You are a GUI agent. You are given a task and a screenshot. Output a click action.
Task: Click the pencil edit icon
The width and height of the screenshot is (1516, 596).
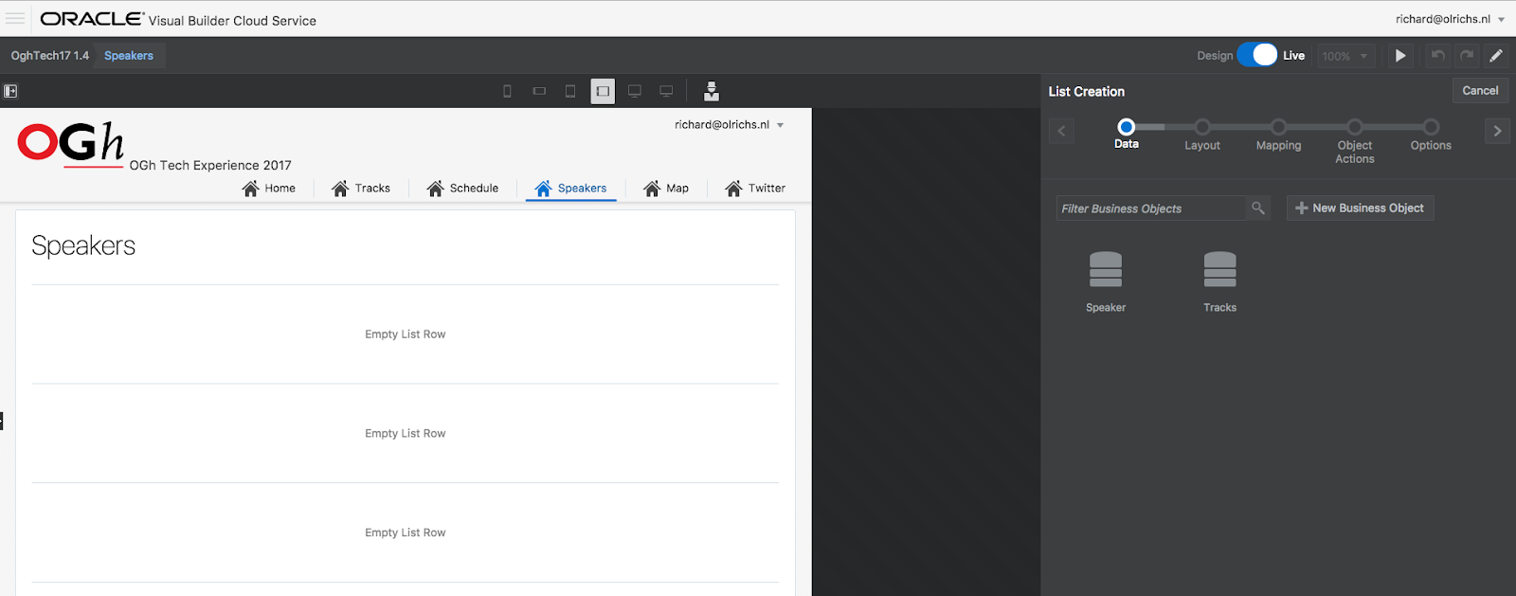(1496, 56)
